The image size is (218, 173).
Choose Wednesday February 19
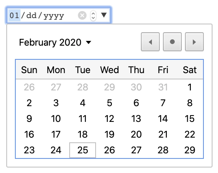(x=109, y=134)
